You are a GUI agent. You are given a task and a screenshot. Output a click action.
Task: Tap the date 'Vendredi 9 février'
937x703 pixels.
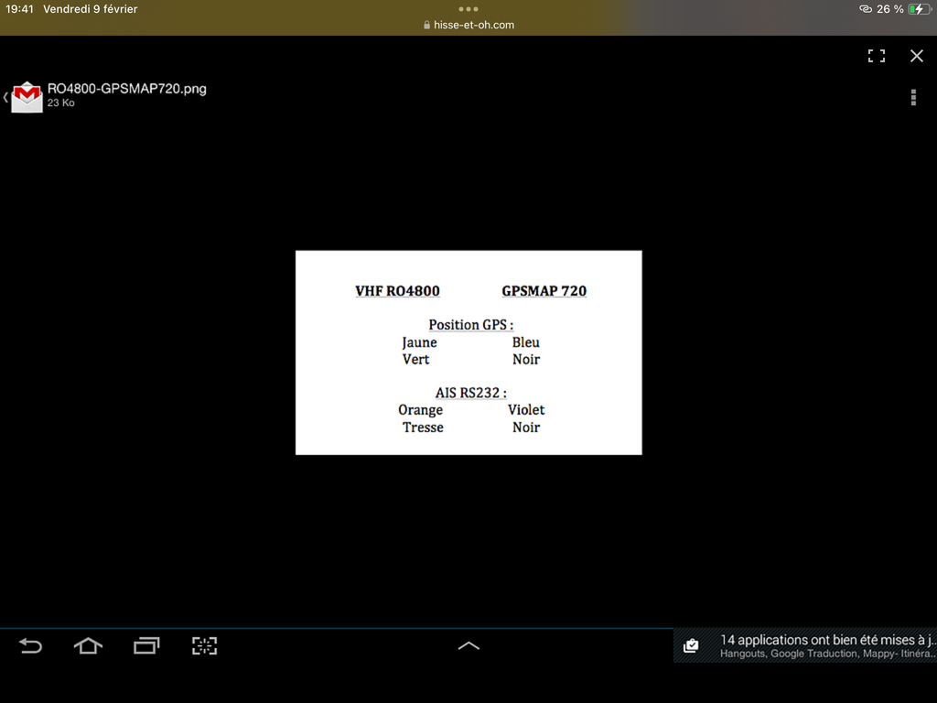91,9
